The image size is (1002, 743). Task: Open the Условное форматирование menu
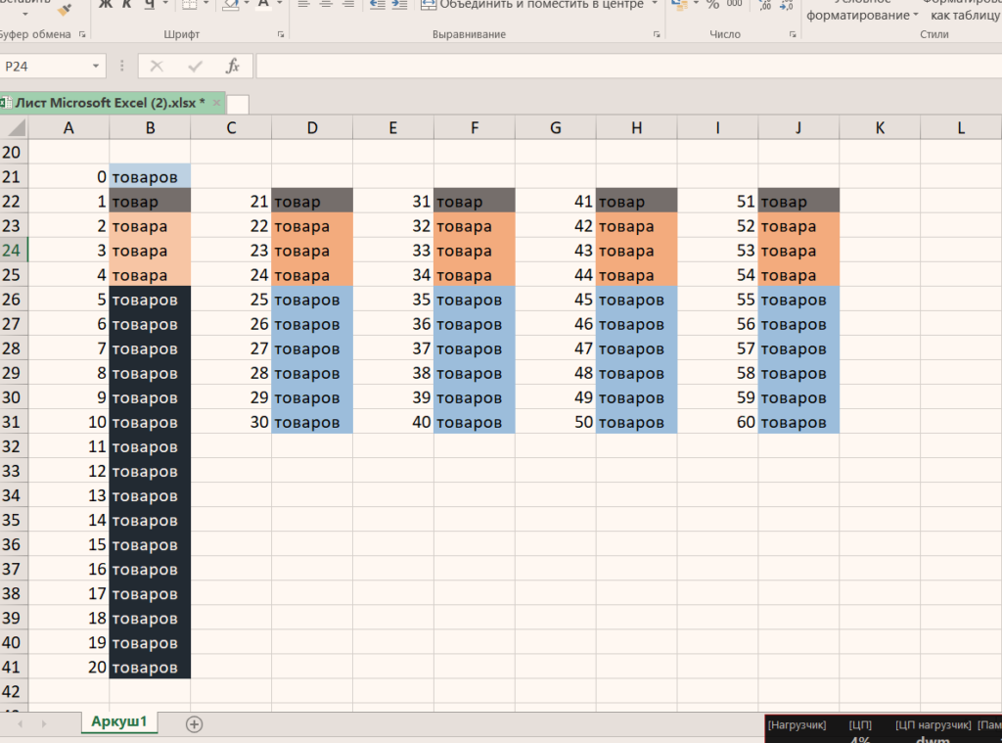[862, 9]
